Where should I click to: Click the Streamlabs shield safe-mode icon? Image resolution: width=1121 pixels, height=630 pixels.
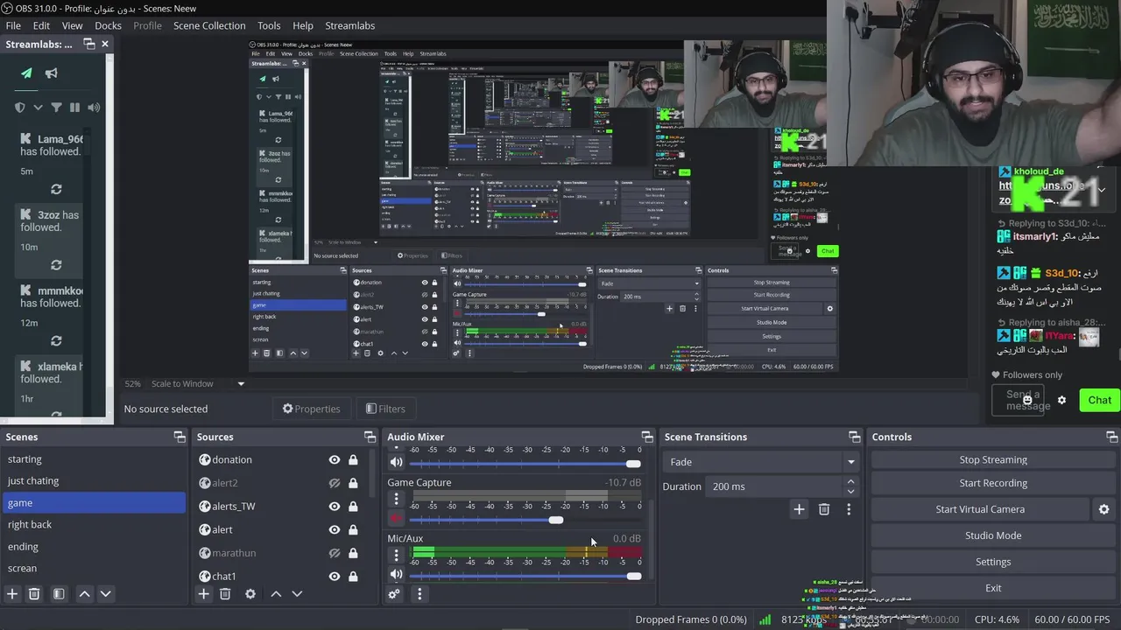(19, 108)
